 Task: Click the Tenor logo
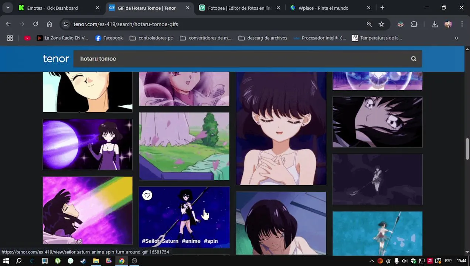[56, 59]
